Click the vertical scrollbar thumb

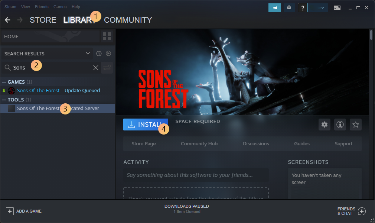pyautogui.click(x=371, y=35)
